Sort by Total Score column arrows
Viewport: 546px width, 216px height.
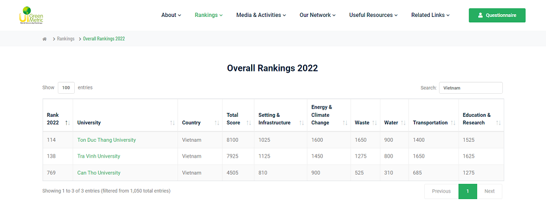[249, 123]
